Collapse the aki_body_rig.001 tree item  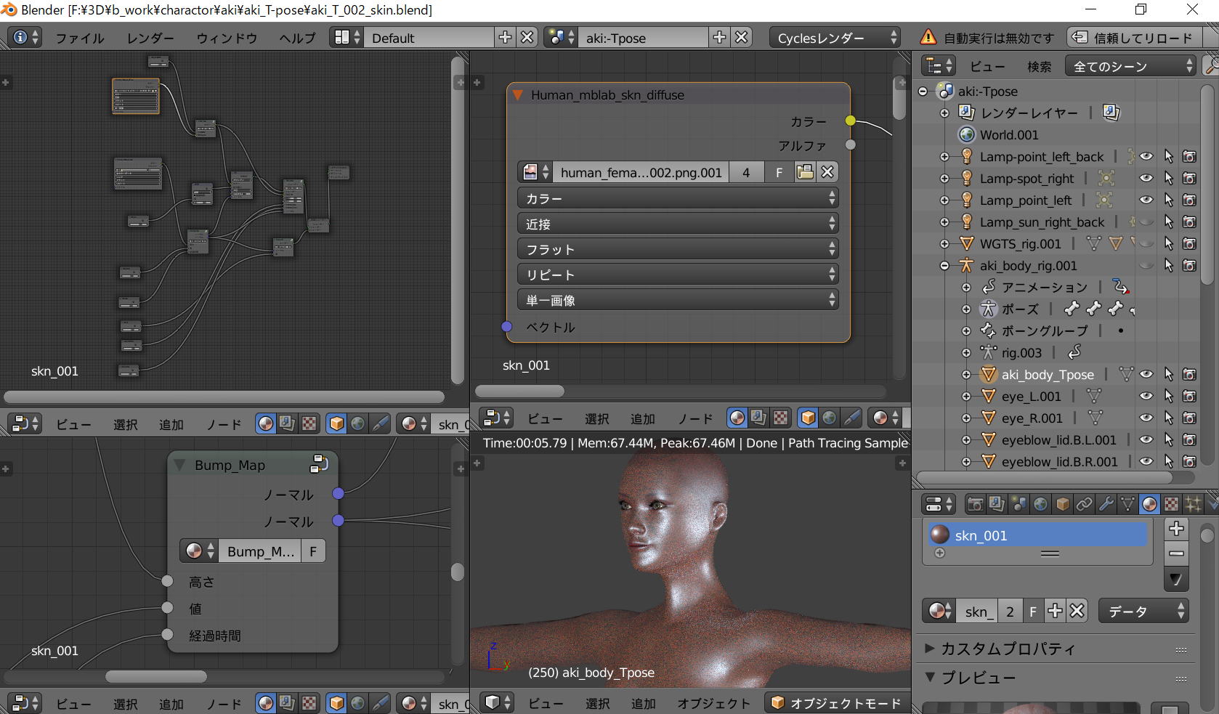pos(944,266)
